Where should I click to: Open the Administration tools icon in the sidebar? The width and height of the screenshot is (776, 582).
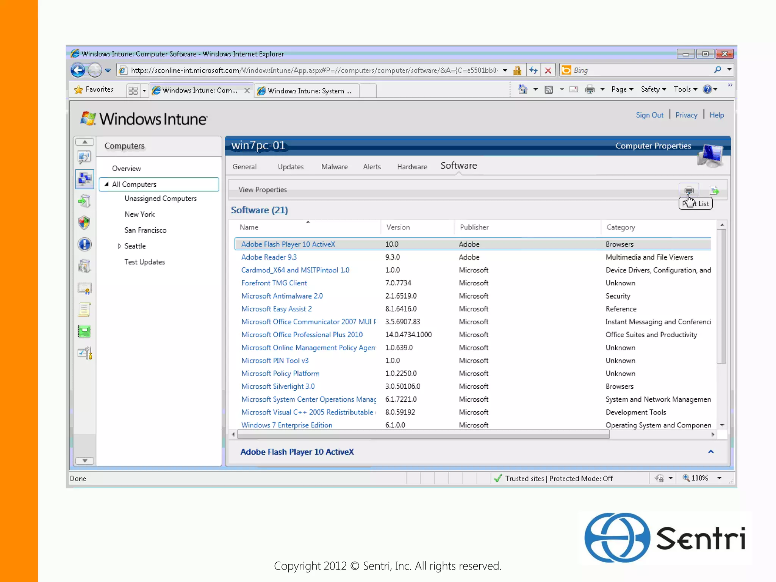(84, 353)
